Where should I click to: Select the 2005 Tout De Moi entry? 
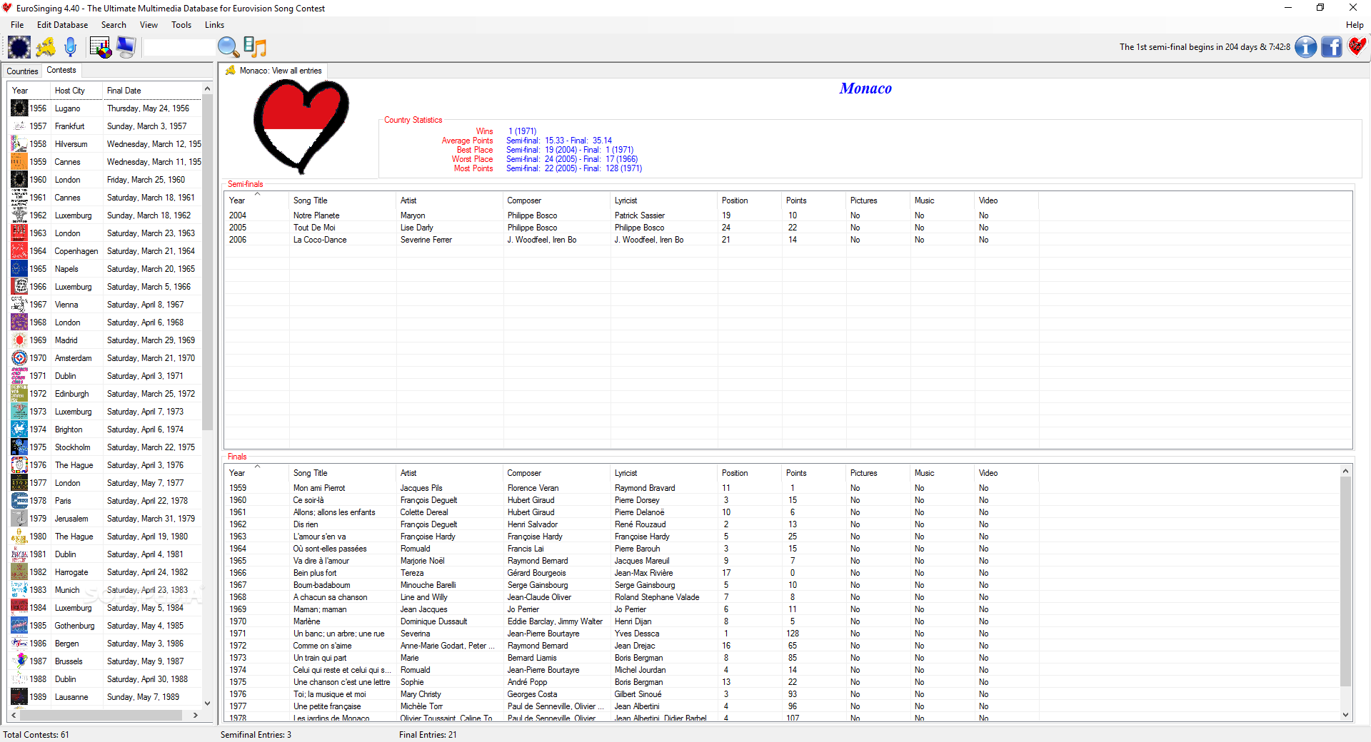coord(788,228)
